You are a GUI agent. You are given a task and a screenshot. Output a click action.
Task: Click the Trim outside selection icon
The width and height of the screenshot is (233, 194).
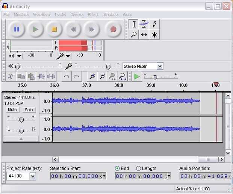pyautogui.click(x=41, y=77)
